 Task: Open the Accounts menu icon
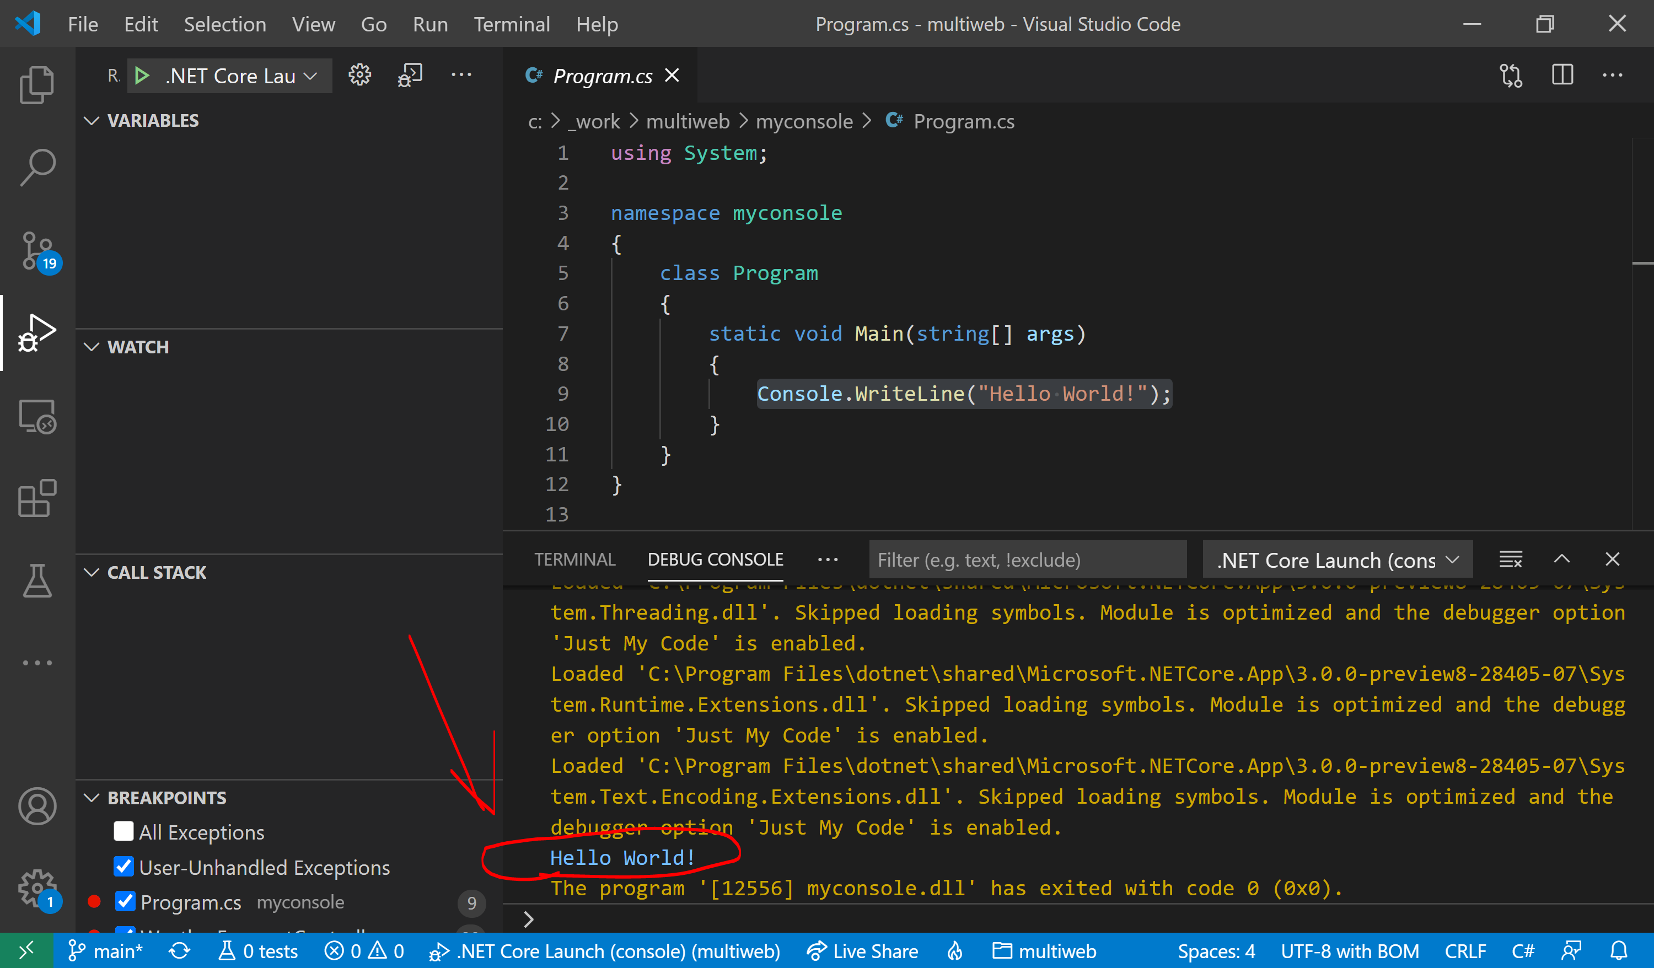pyautogui.click(x=37, y=806)
